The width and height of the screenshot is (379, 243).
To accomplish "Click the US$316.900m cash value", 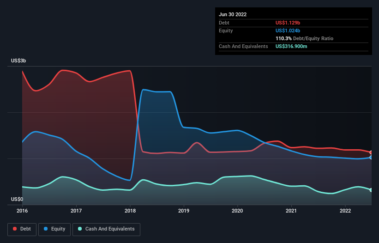I will coord(291,46).
